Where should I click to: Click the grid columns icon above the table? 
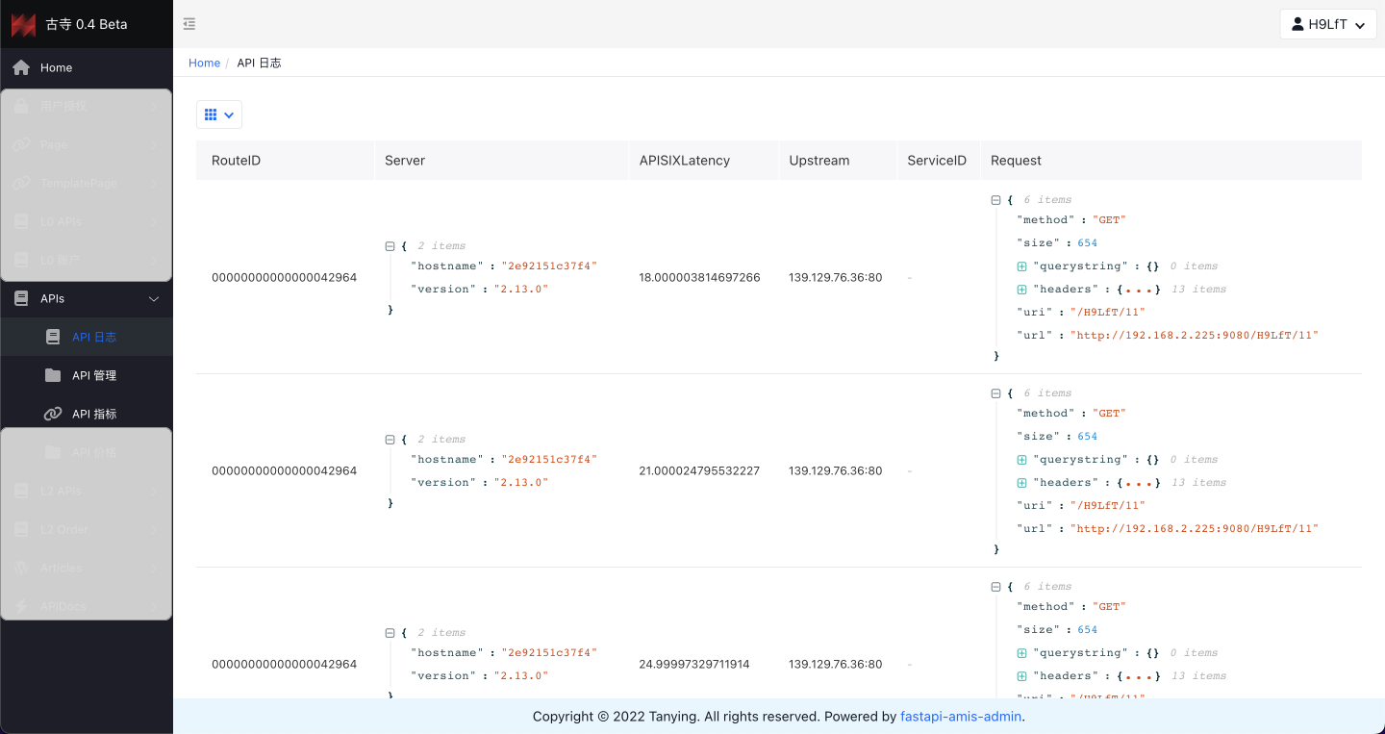(x=211, y=114)
